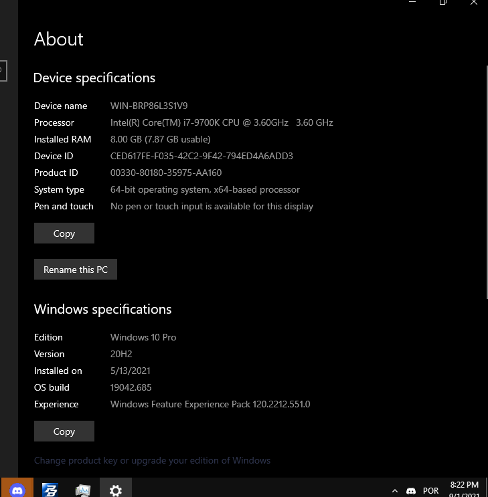Viewport: 488px width, 497px height.
Task: Select the Product ID 00330-80180-35975-AA160
Action: (x=166, y=173)
